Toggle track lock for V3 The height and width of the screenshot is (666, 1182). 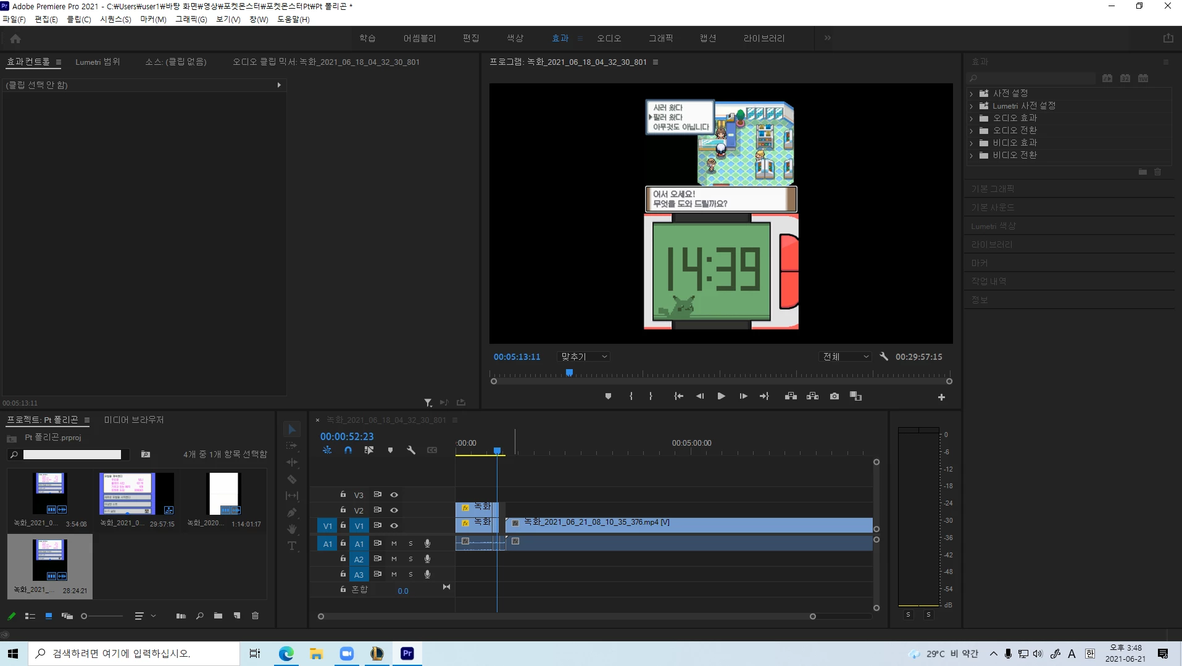click(x=343, y=494)
